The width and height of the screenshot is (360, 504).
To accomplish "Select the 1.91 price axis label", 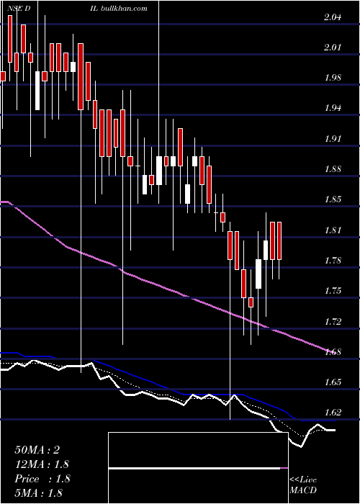I will [333, 139].
